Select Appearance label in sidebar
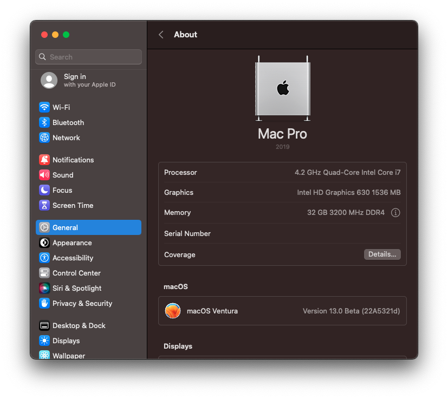Viewport: 448px width, 399px height. pos(72,243)
